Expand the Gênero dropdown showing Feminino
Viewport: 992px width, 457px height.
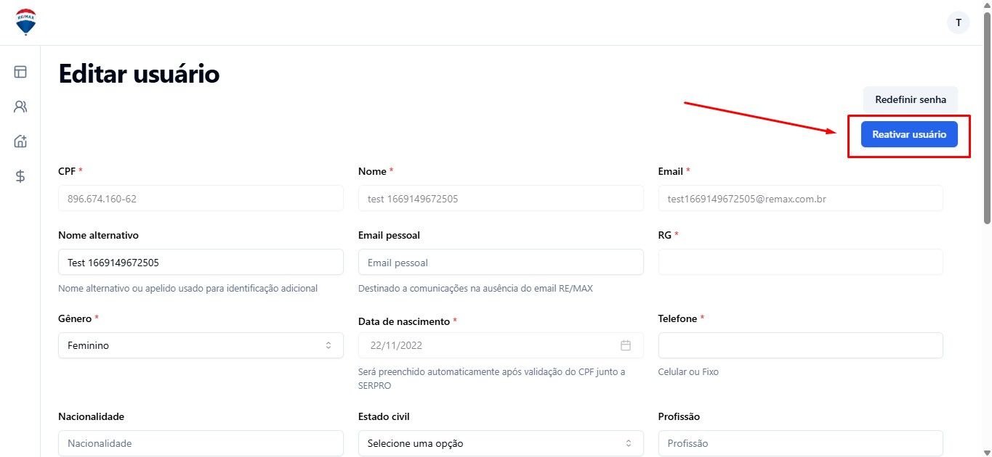pyautogui.click(x=201, y=345)
